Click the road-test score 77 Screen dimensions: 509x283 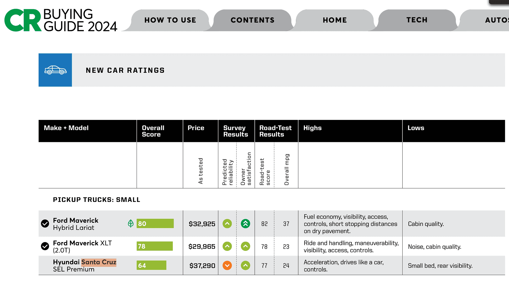click(264, 266)
